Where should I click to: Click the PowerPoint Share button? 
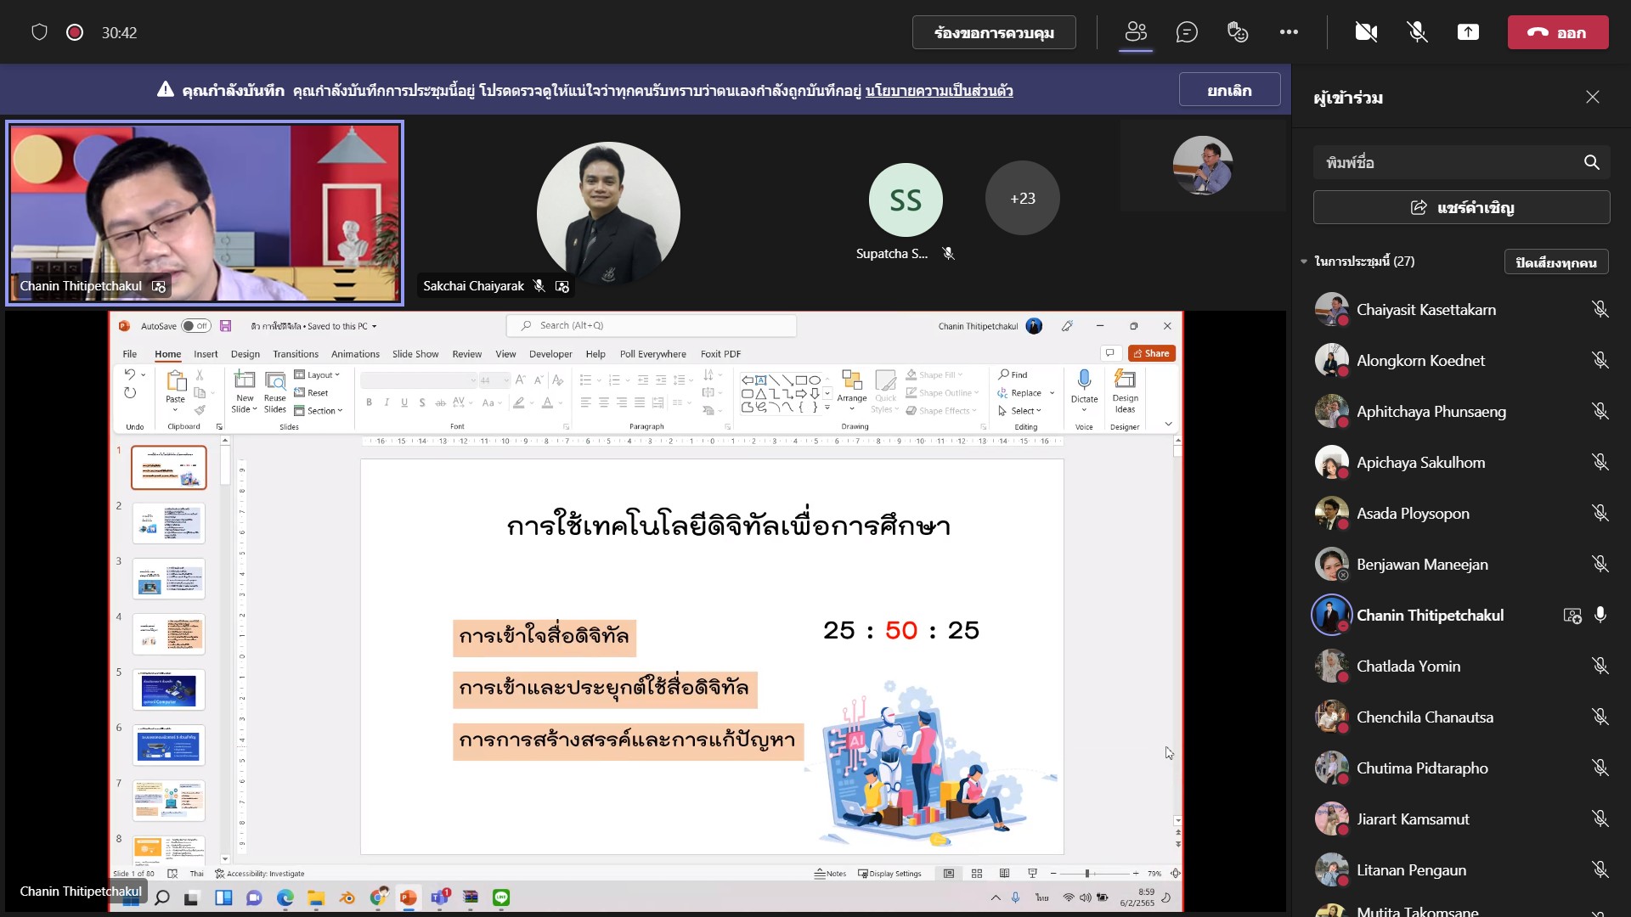1151,353
